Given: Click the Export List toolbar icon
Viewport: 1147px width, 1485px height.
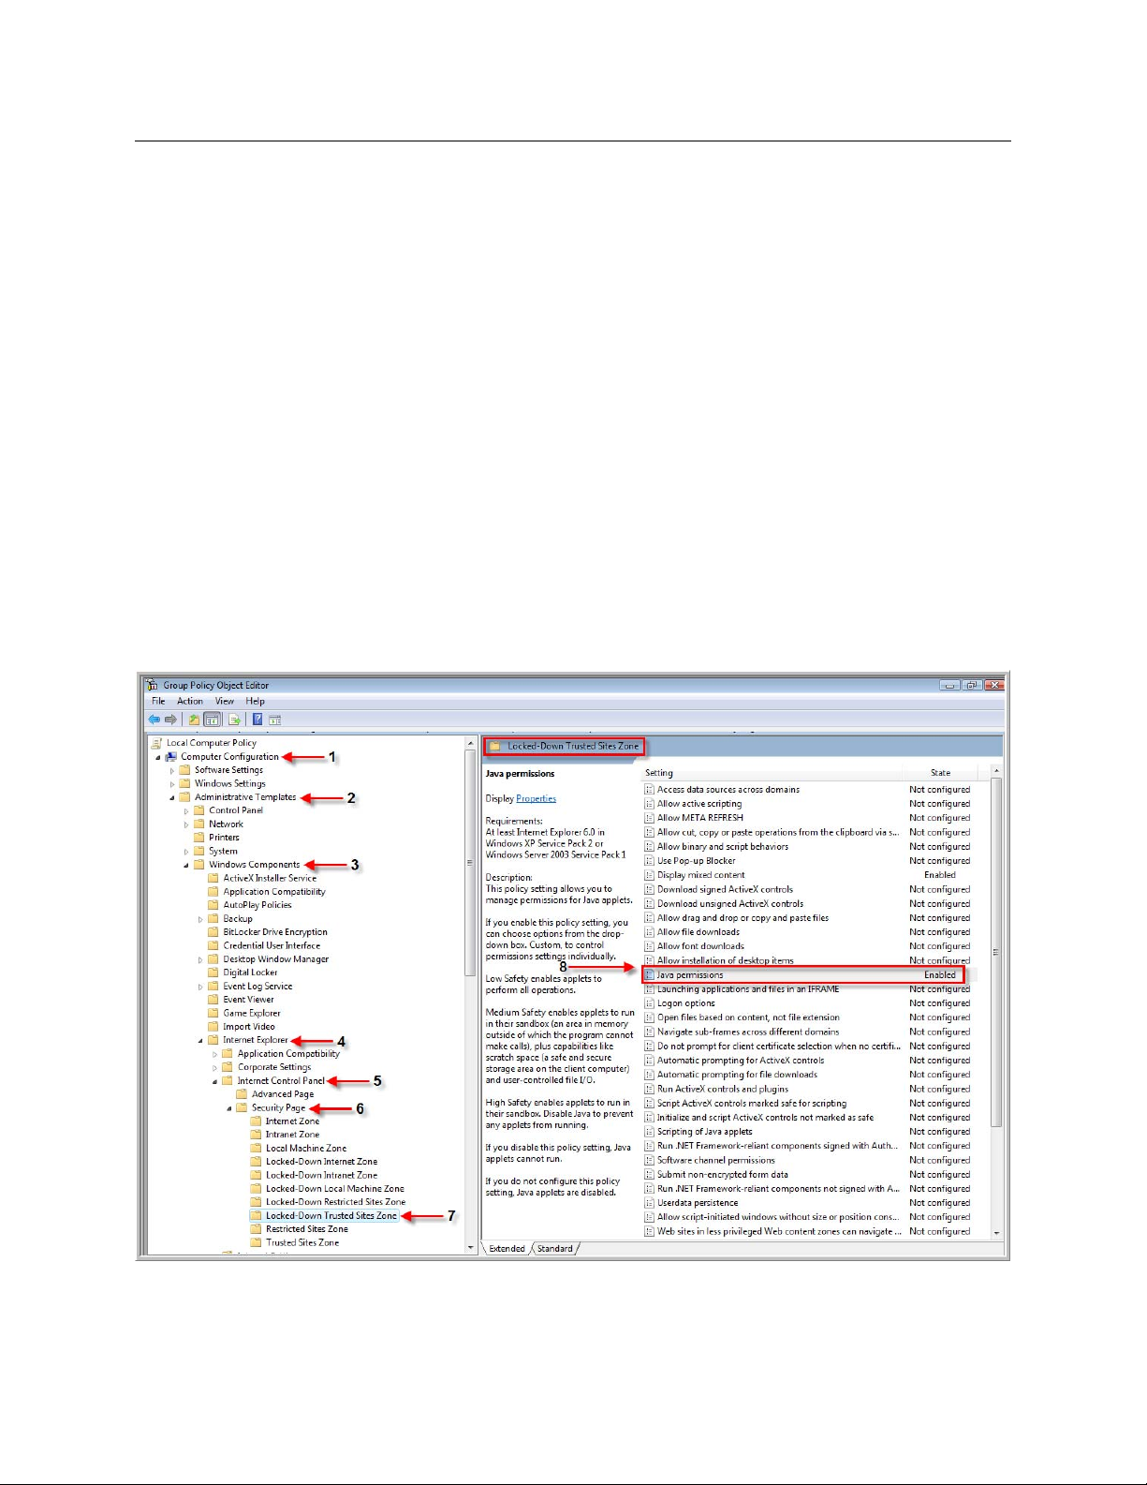Looking at the screenshot, I should pyautogui.click(x=234, y=720).
